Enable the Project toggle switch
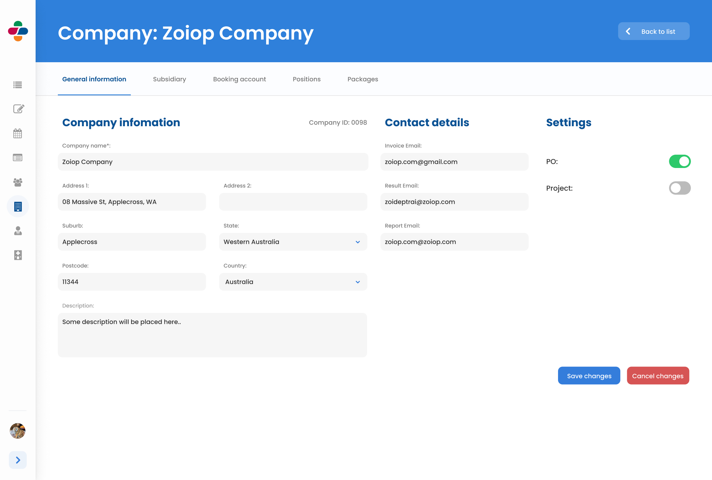Screen dimensions: 712x480 click(680, 188)
